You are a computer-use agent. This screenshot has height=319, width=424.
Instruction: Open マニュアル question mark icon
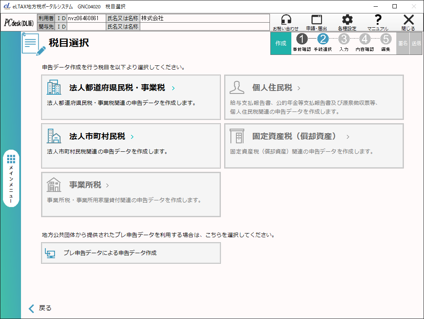(x=378, y=20)
